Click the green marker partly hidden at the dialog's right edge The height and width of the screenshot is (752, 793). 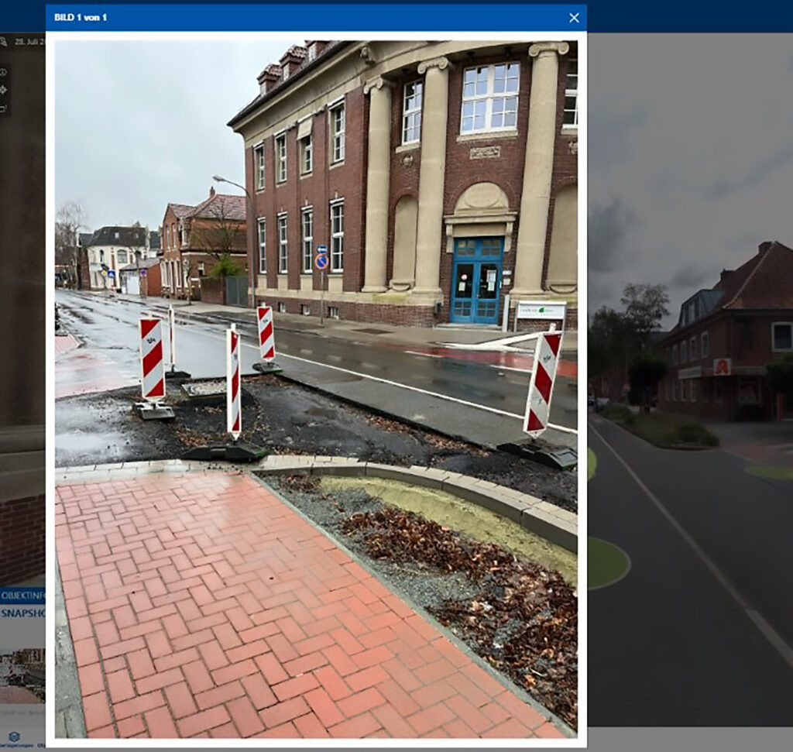[x=592, y=463]
